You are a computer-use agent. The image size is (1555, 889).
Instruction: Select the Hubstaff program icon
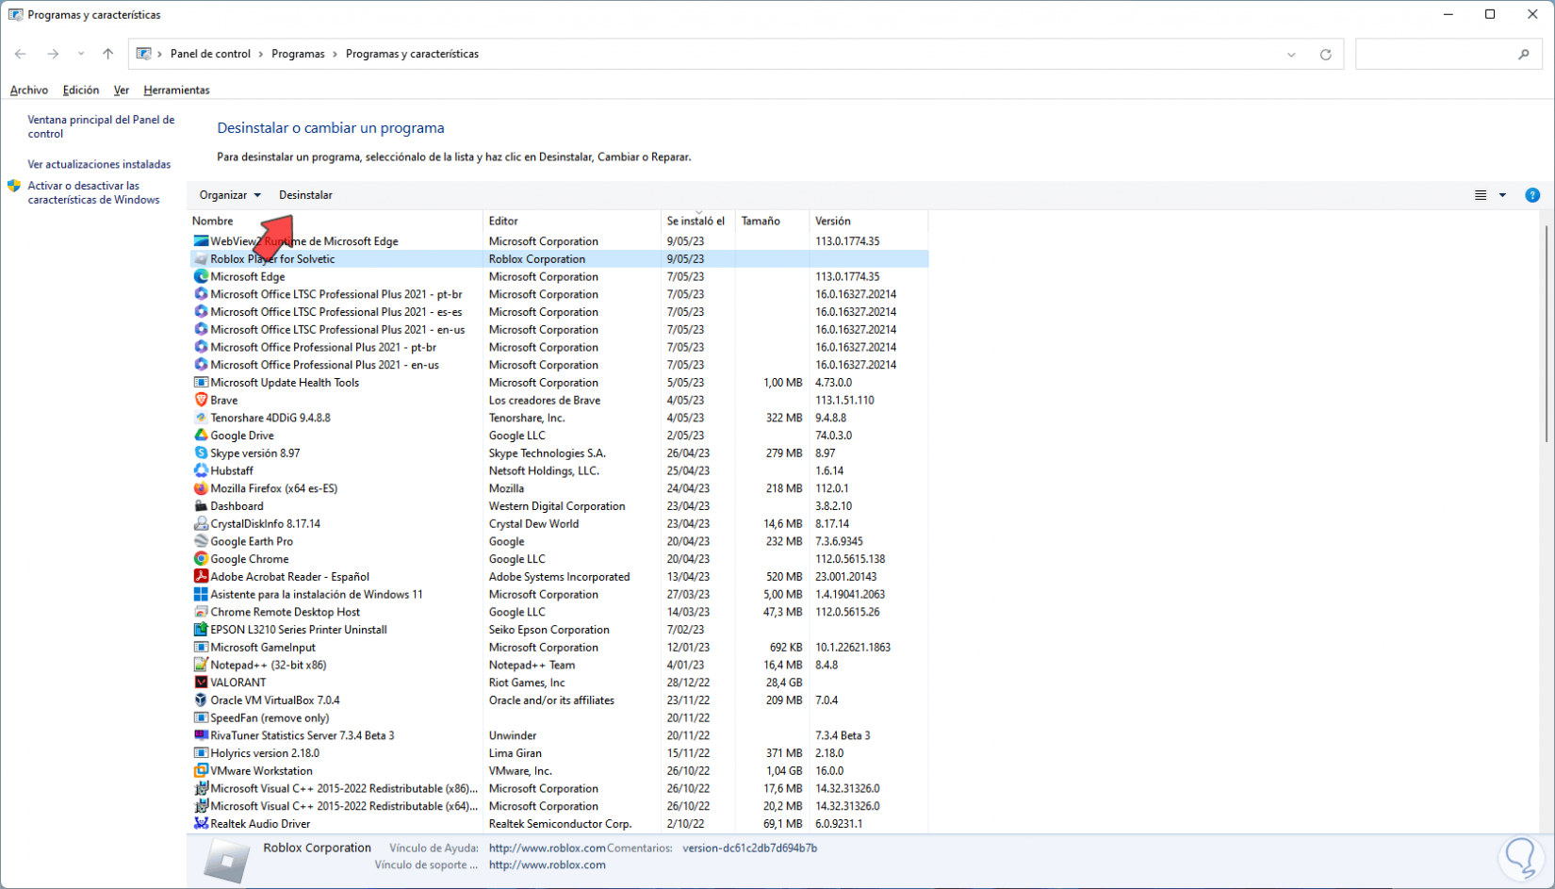[201, 470]
